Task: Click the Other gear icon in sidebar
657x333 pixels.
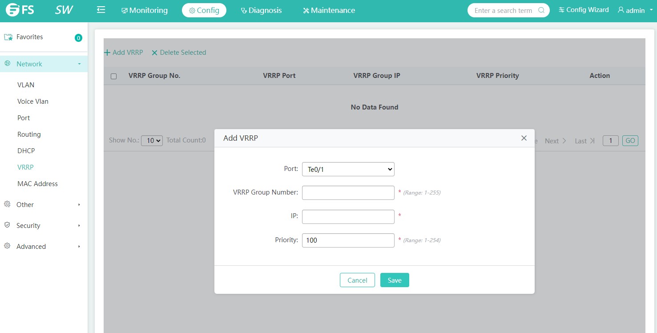Action: pyautogui.click(x=7, y=204)
